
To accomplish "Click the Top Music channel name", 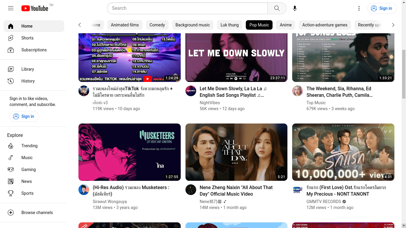I will (x=316, y=103).
